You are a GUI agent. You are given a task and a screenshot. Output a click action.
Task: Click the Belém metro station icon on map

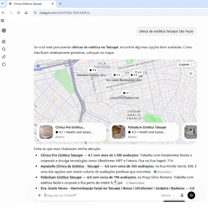[38, 66]
